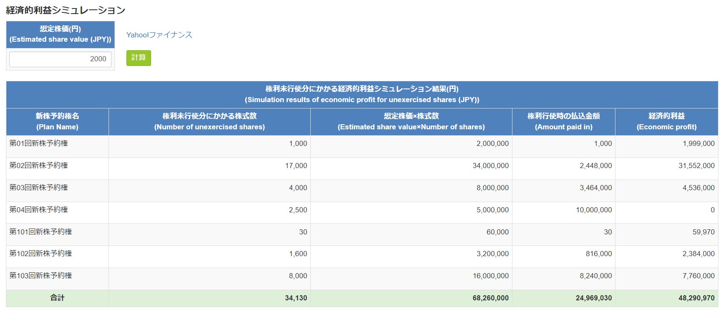Click the 新株予約権名 (Plan Name) column header
The width and height of the screenshot is (724, 311).
[x=57, y=122]
